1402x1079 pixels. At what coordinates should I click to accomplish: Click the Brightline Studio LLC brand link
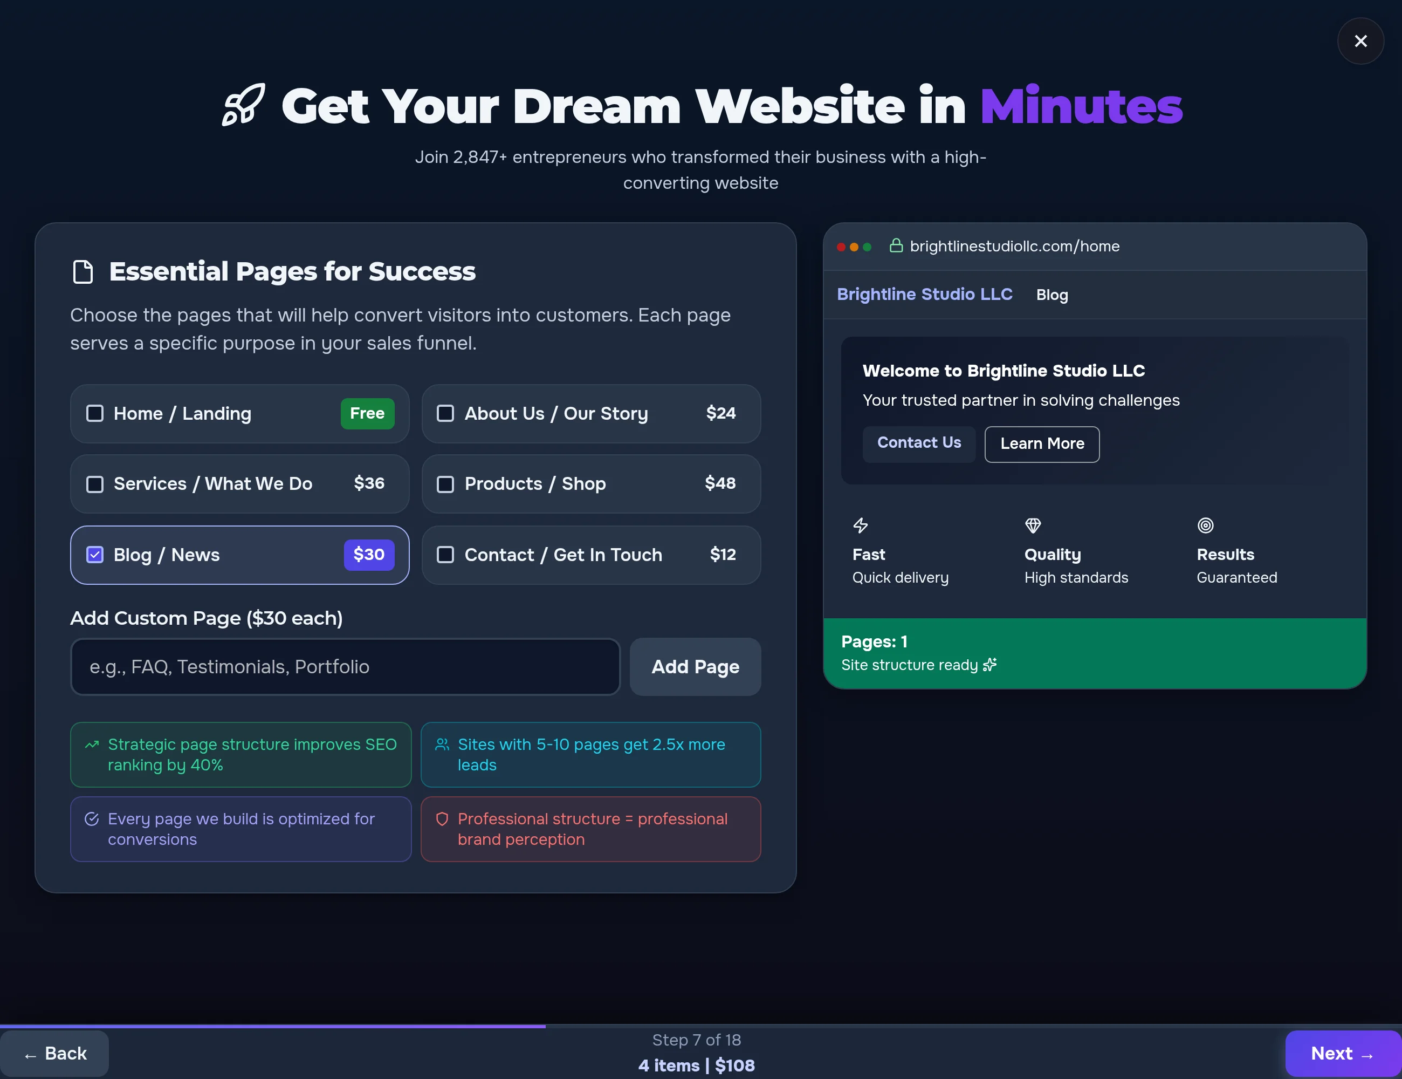pyautogui.click(x=924, y=294)
